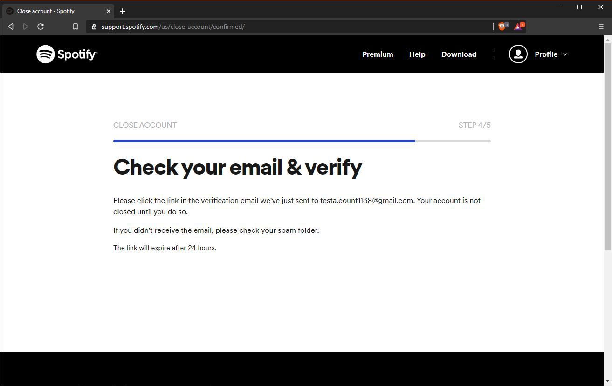Expand the Profile dropdown chevron

pyautogui.click(x=565, y=54)
